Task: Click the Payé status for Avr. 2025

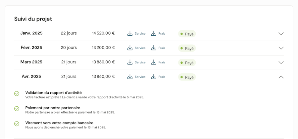Action: [187, 77]
